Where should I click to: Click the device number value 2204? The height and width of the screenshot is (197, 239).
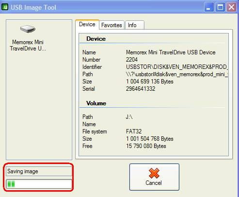tap(132, 60)
